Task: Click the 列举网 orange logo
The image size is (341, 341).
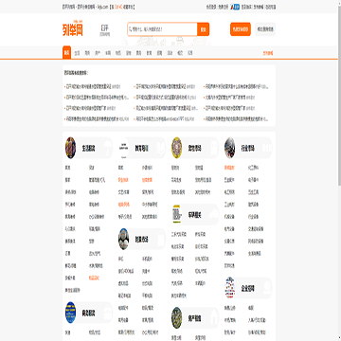Action: point(73,28)
